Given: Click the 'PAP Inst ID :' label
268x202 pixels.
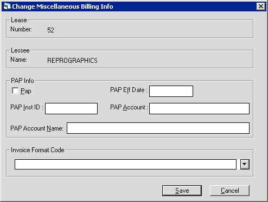Looking at the screenshot, I should click(x=27, y=107).
